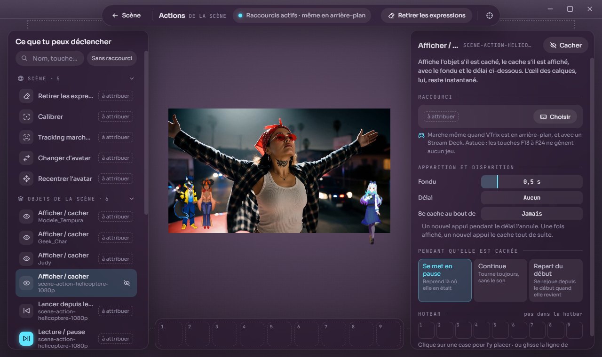Screen dimensions: 602x357
Task: Collapse the SCÈNE section chevron
Action: tap(132, 78)
